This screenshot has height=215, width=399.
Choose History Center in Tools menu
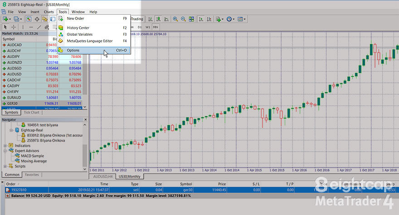click(94, 28)
